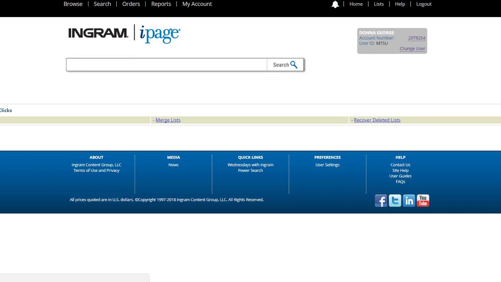Click the ABOUT footer heading
This screenshot has width=501, height=282.
coord(96,157)
